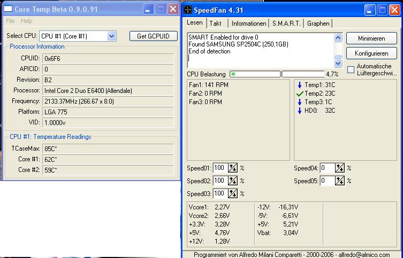
Task: Click the Processor field Intel Core 2 Duo E6400
Action: pos(108,90)
